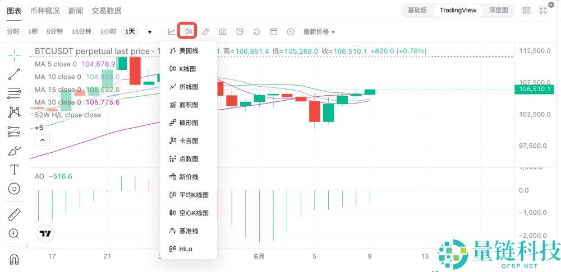Image resolution: width=561 pixels, height=272 pixels.
Task: Select 1小时 time interval
Action: tap(108, 31)
